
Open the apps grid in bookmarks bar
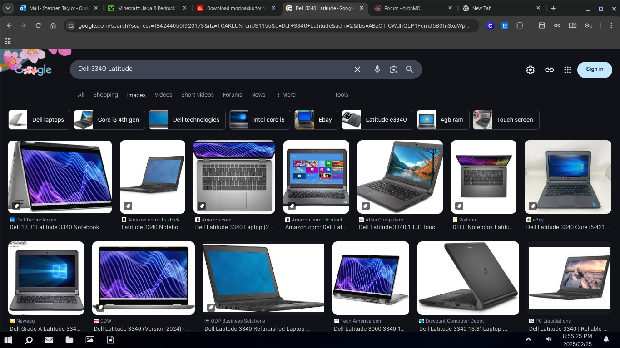pos(8,41)
